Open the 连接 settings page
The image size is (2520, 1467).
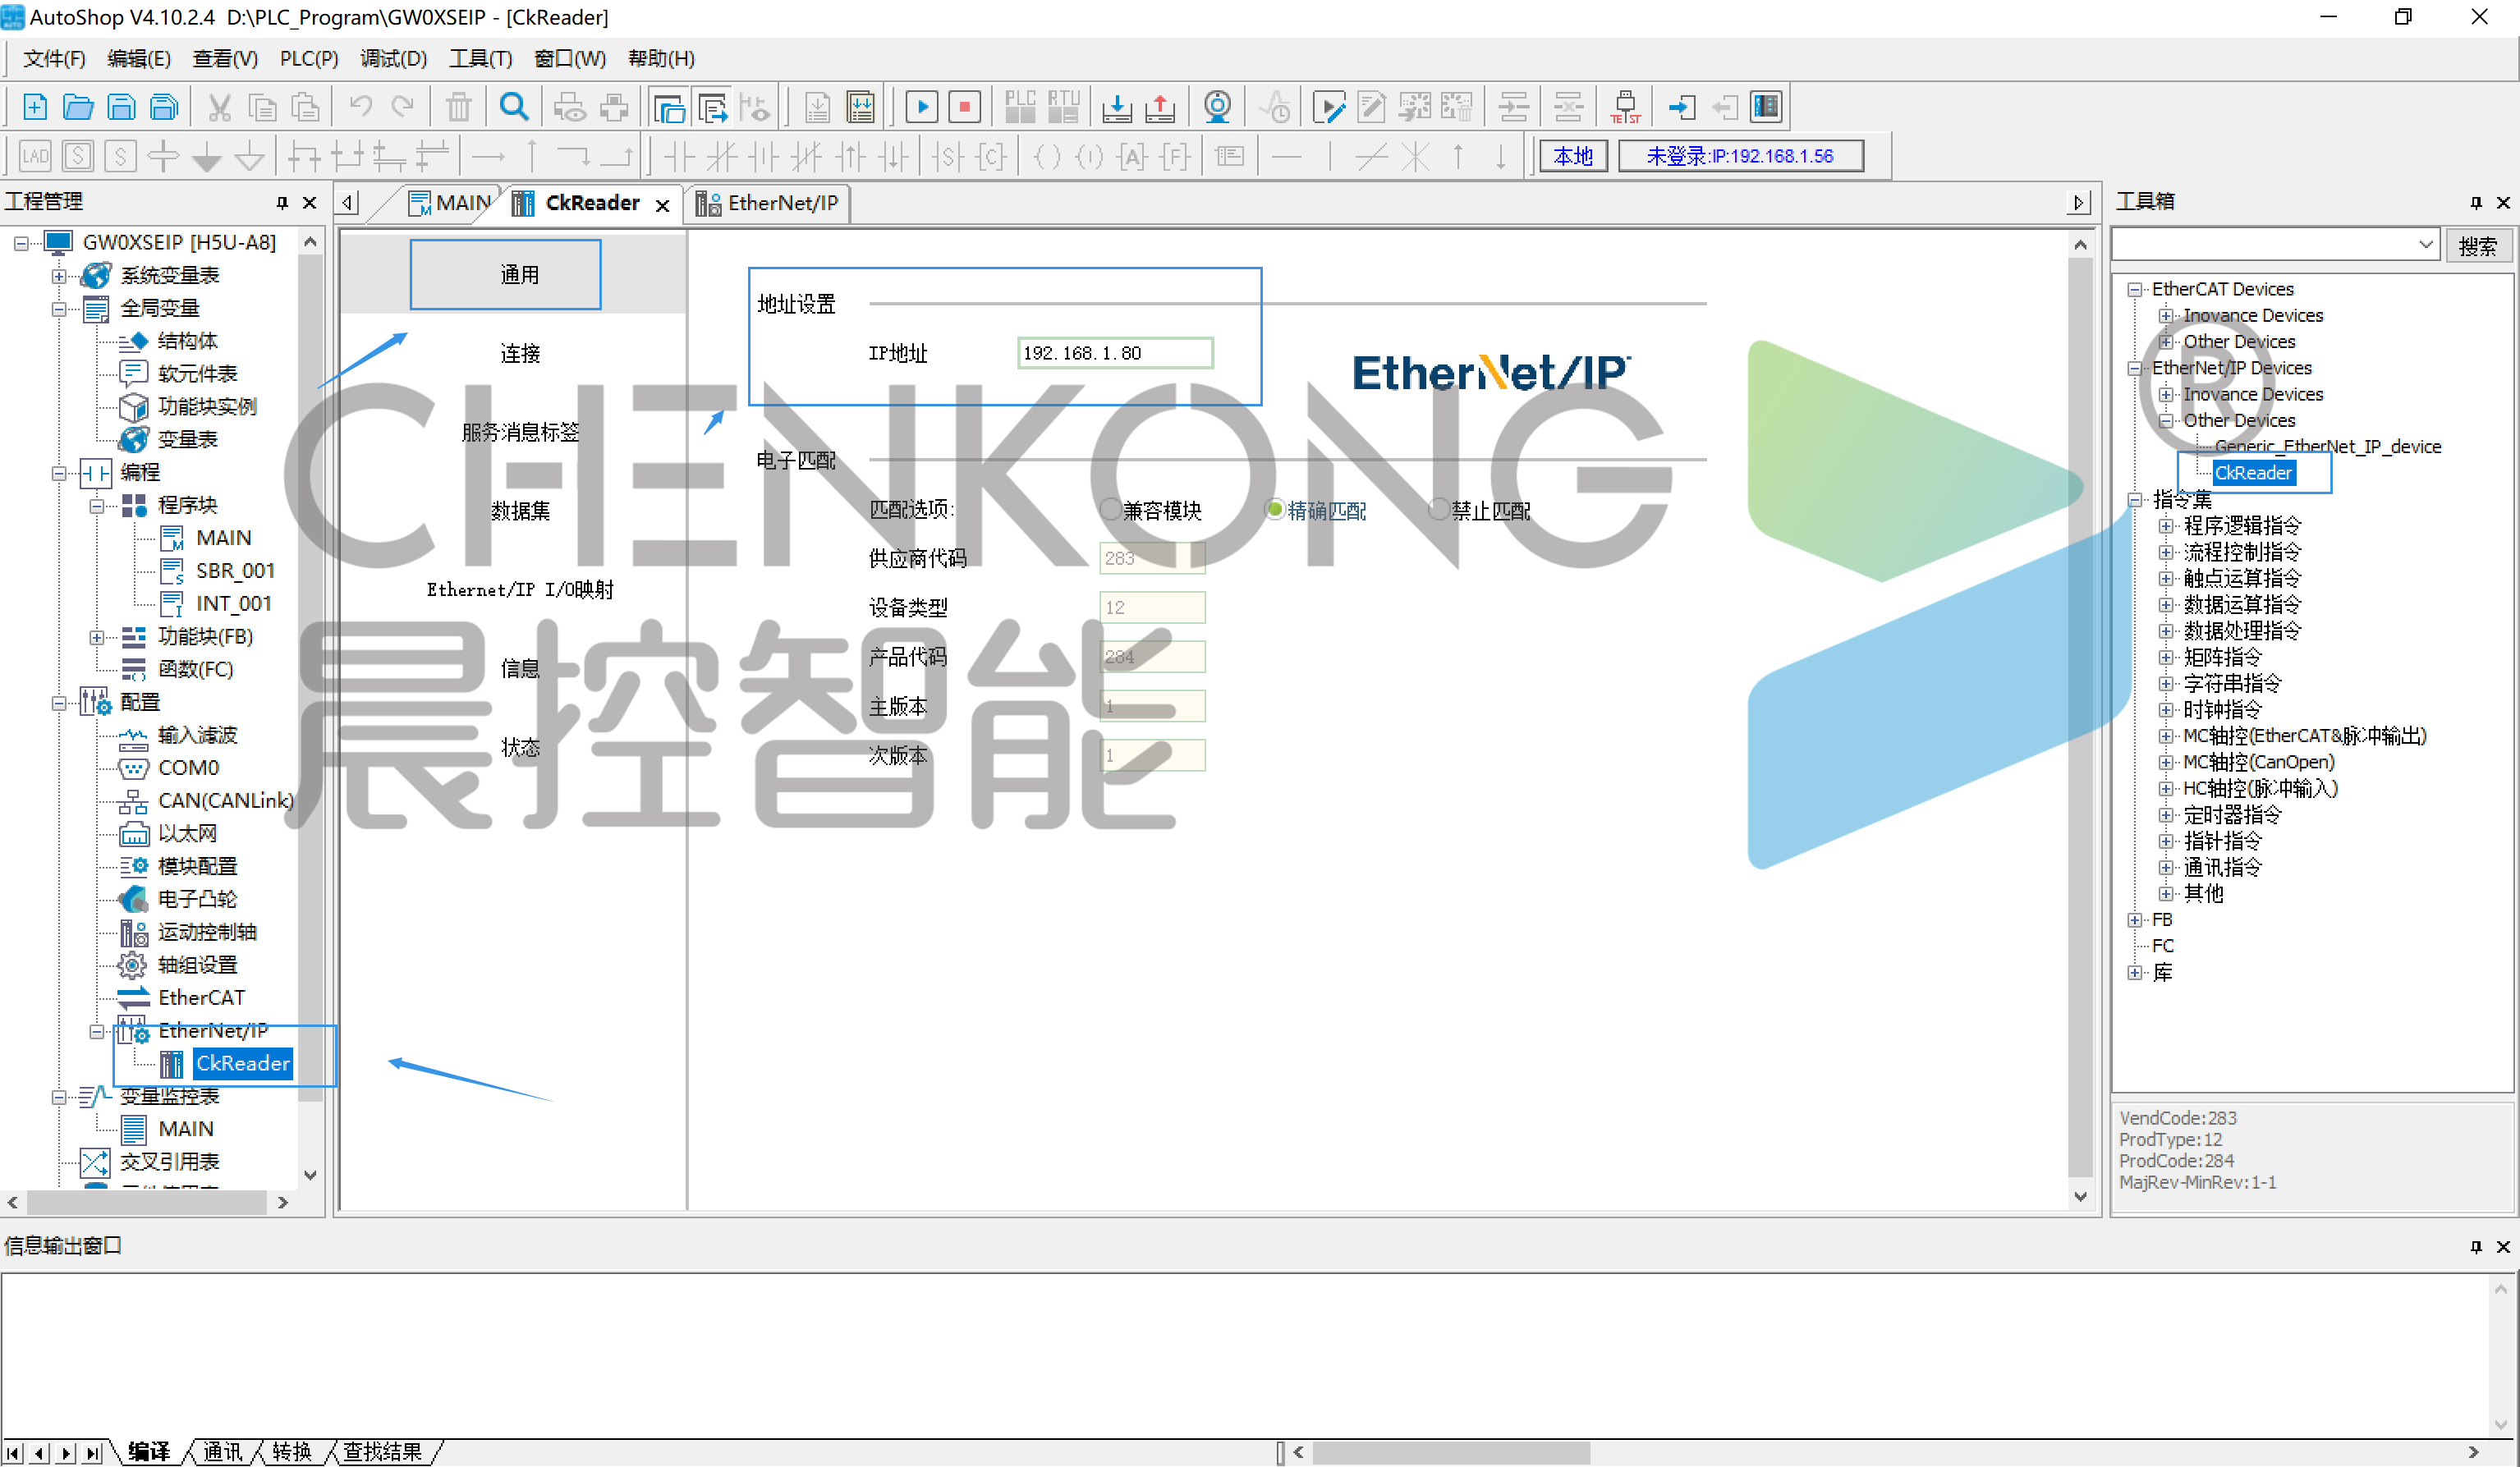click(520, 353)
